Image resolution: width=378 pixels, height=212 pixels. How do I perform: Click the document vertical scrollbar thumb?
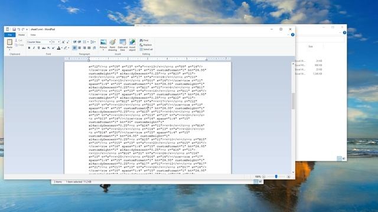[x=293, y=101]
